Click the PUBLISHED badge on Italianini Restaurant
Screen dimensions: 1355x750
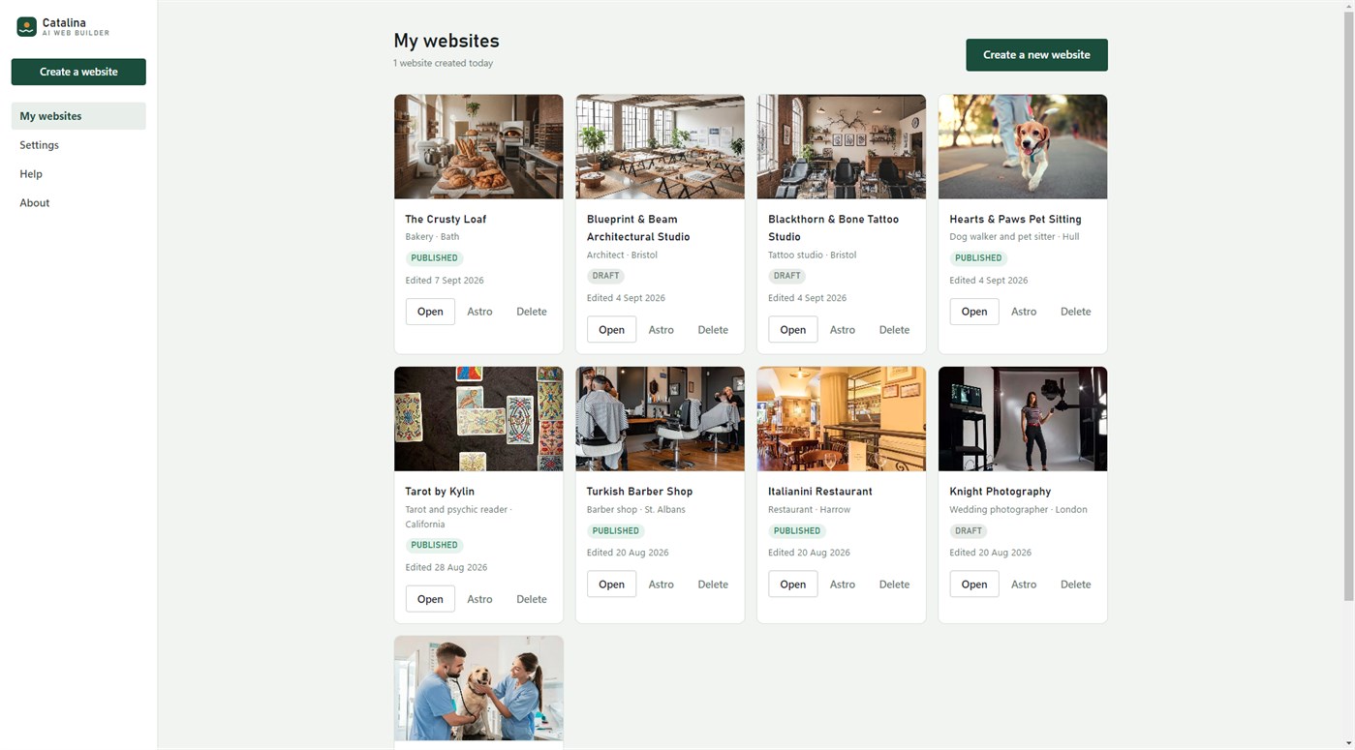[797, 530]
